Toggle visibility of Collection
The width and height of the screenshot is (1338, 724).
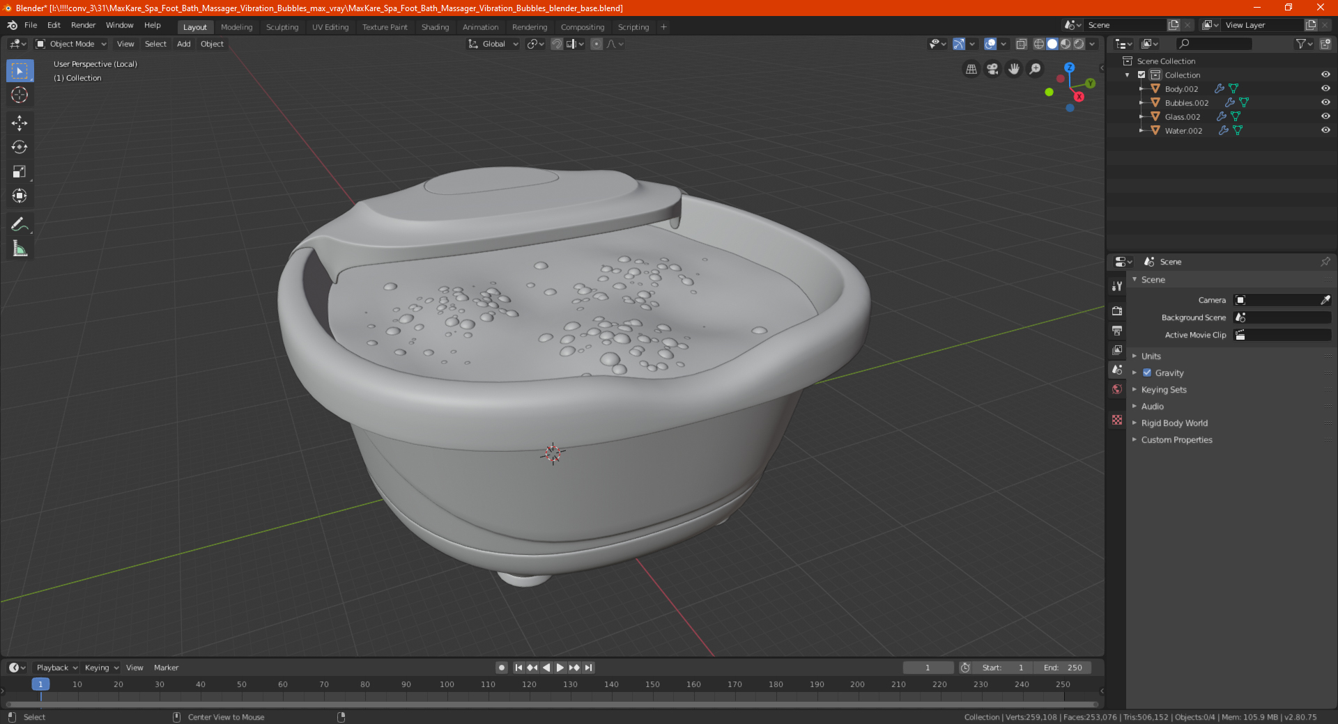pos(1325,74)
